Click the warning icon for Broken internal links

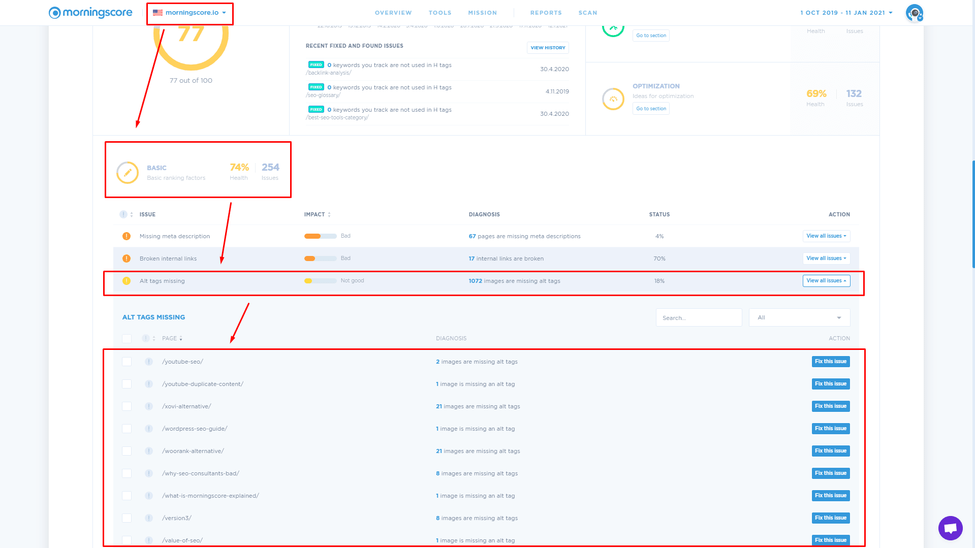(127, 259)
